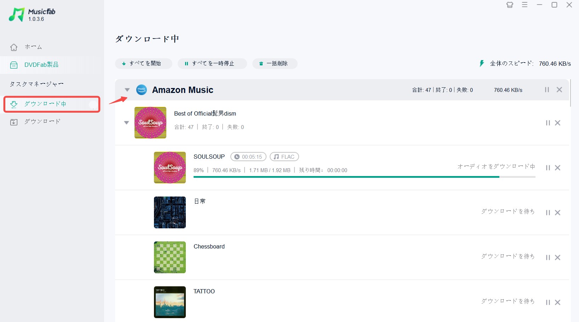This screenshot has height=322, width=579.
Task: Select ダウンロード中 sidebar item
Action: (52, 104)
